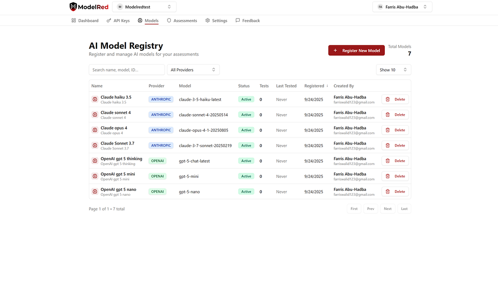This screenshot has height=293, width=498.
Task: Delete the Claude sonnet 4 model
Action: 395,115
